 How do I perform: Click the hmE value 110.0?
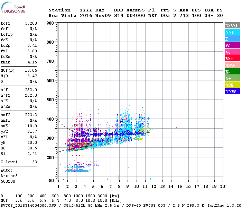click(x=31, y=126)
